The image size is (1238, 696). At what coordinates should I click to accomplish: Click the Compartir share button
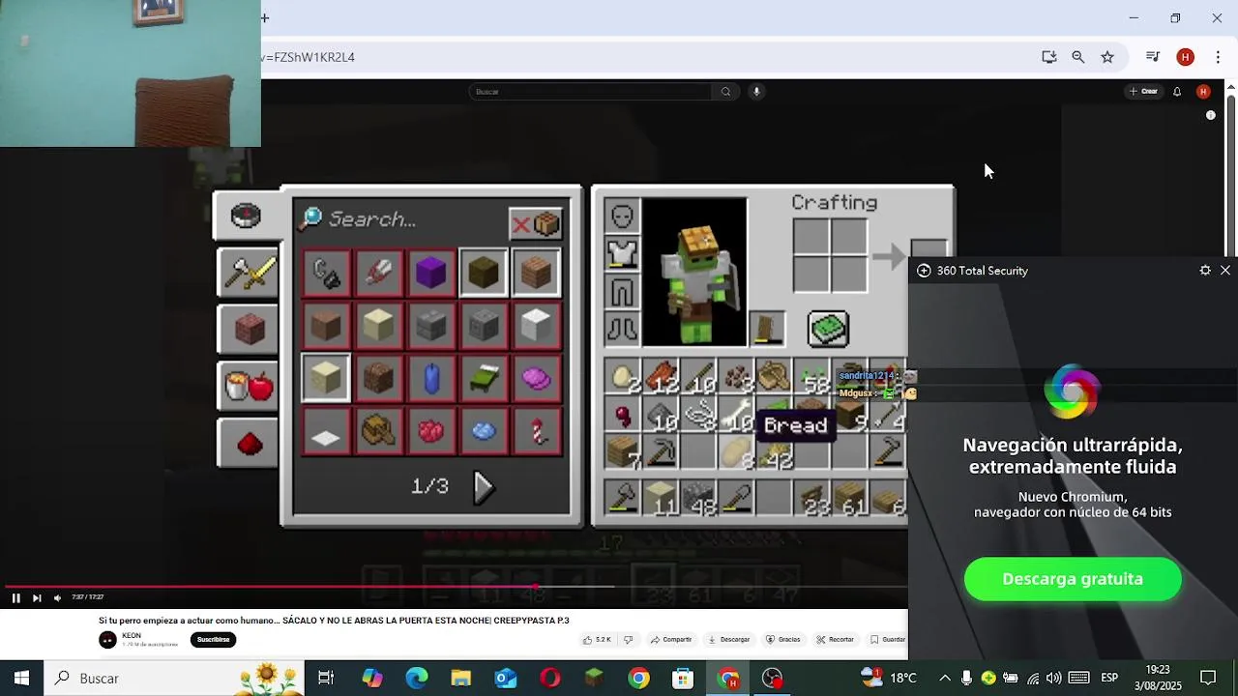pyautogui.click(x=671, y=640)
